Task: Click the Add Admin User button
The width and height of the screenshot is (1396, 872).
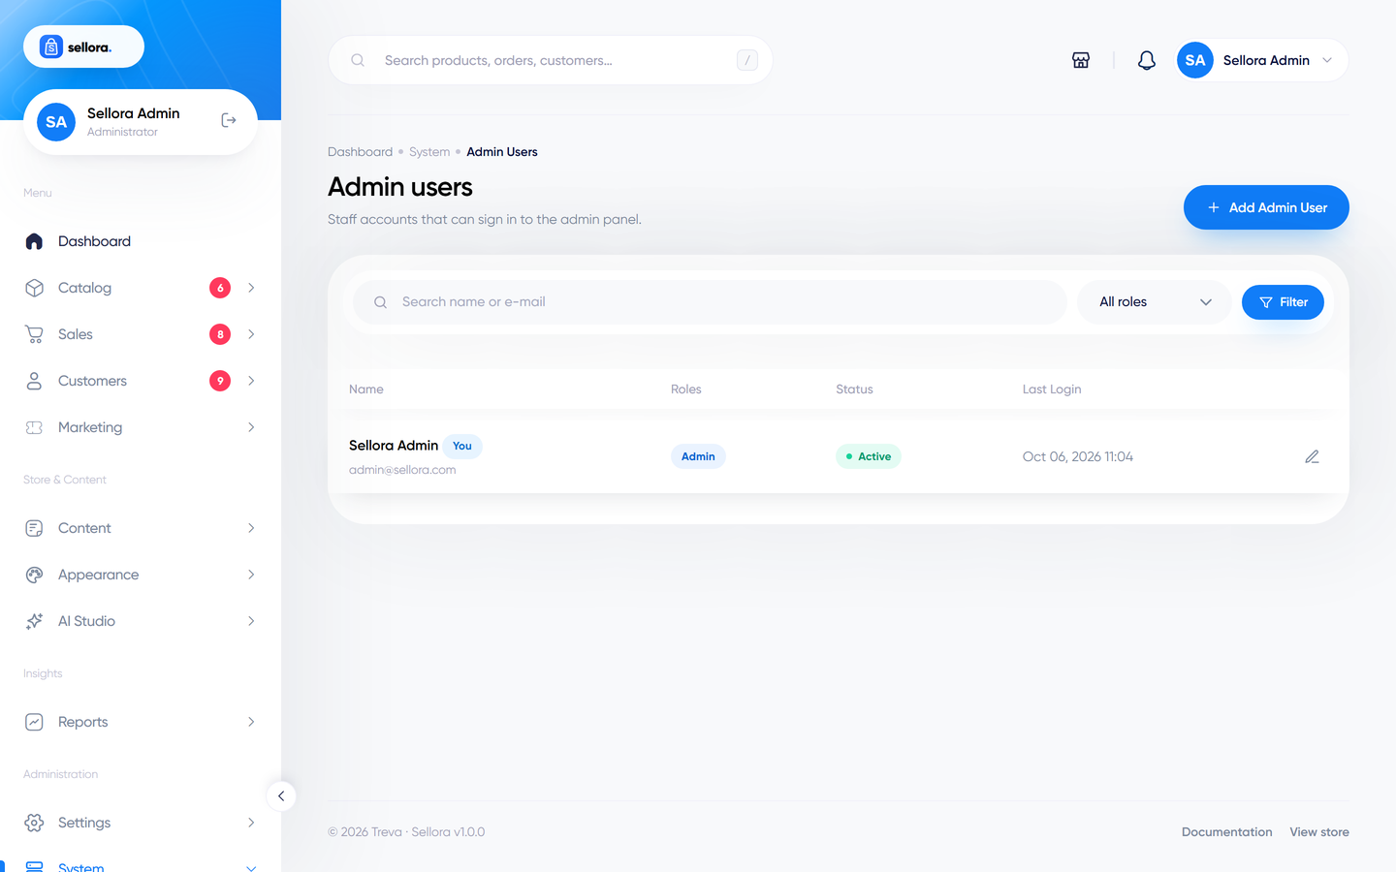Action: click(x=1266, y=207)
